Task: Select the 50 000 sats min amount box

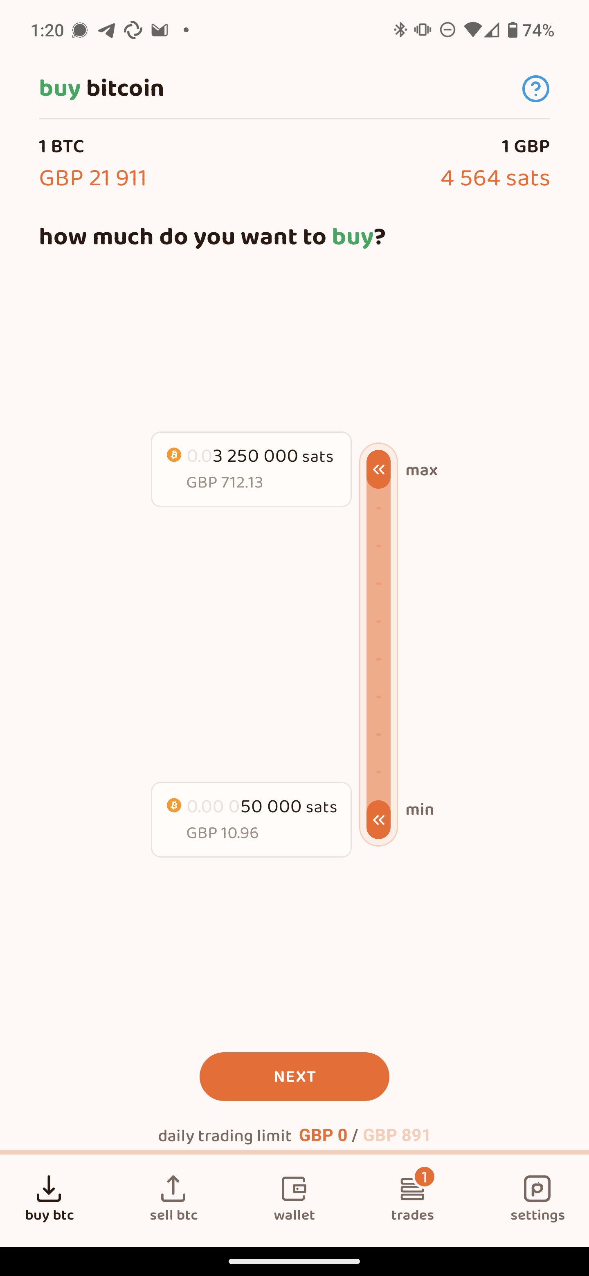Action: coord(251,820)
